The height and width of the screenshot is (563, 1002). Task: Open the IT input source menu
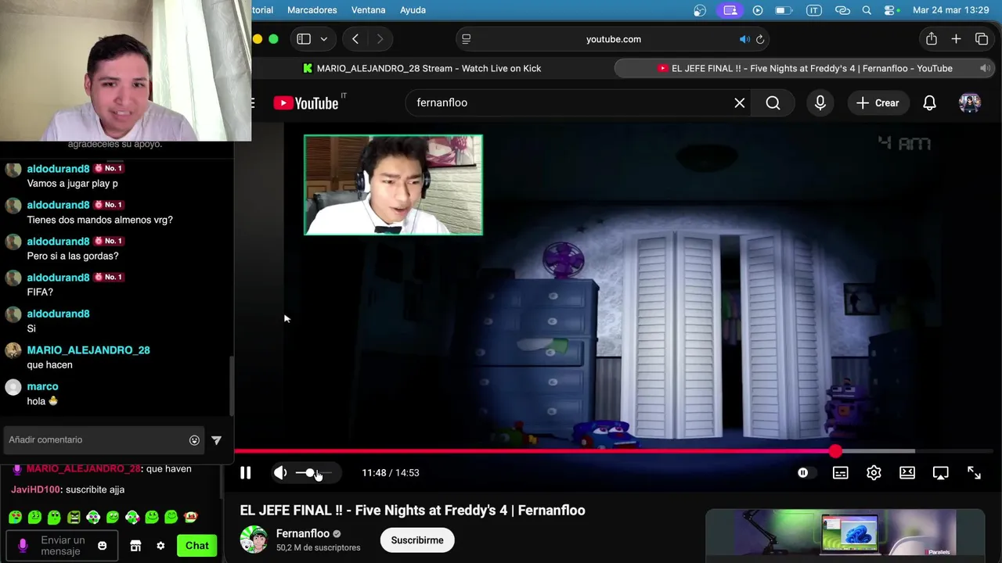813,10
